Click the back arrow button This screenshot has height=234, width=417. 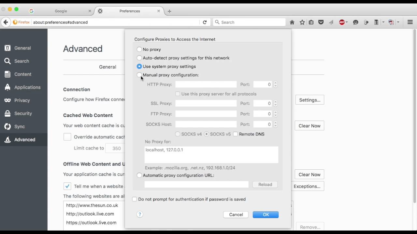pos(6,22)
